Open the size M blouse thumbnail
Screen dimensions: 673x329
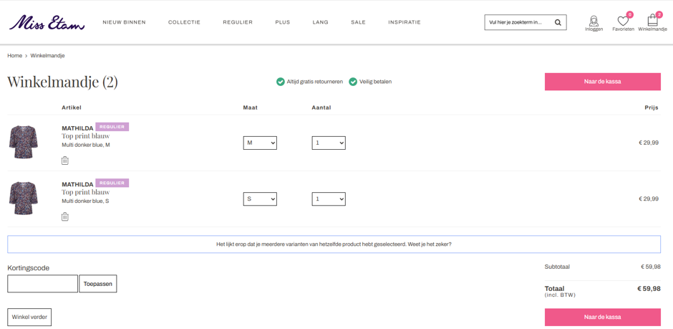click(23, 142)
